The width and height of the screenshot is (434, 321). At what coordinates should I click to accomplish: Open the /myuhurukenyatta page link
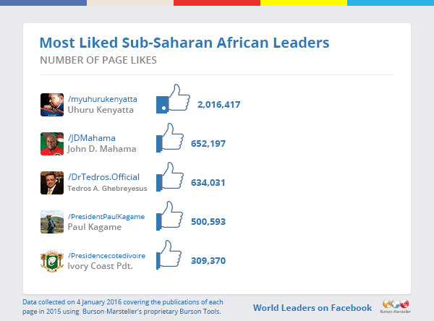[103, 99]
